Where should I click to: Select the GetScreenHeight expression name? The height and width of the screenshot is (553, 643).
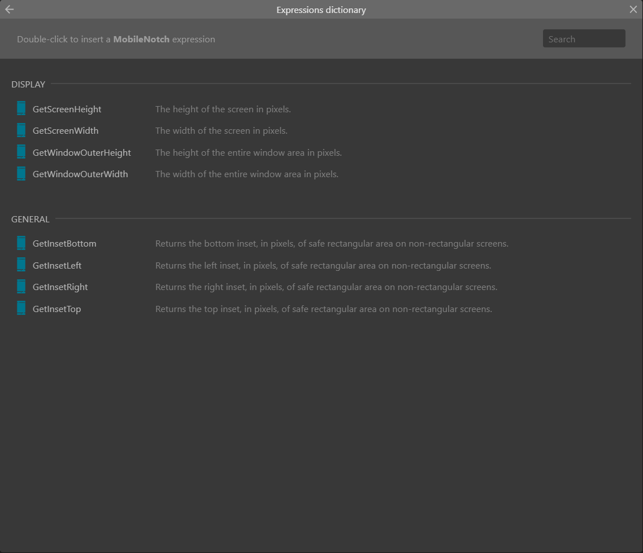(67, 109)
